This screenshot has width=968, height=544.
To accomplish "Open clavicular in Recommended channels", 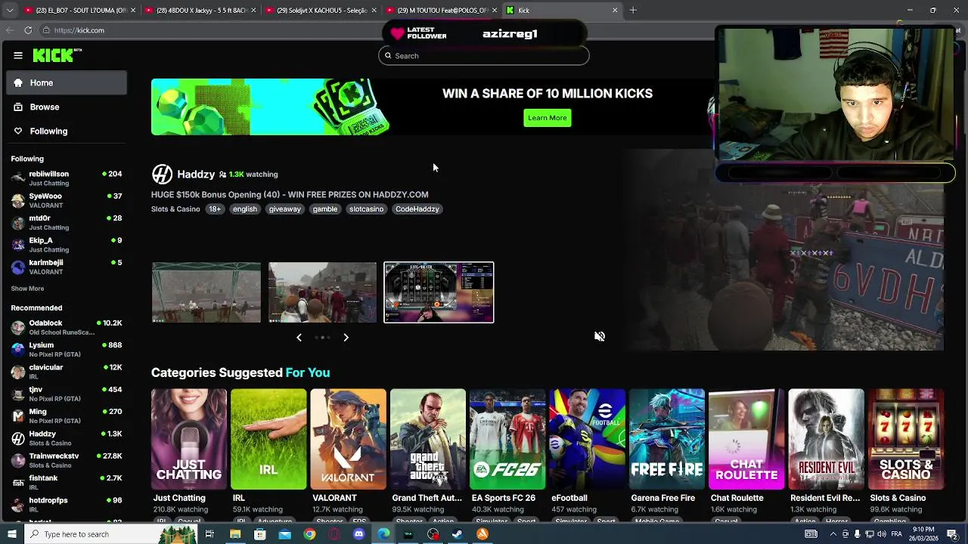I will 67,371.
